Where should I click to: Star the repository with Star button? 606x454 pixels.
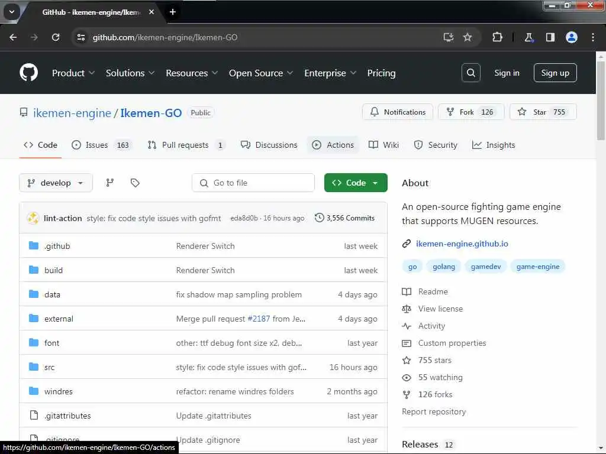click(x=543, y=112)
